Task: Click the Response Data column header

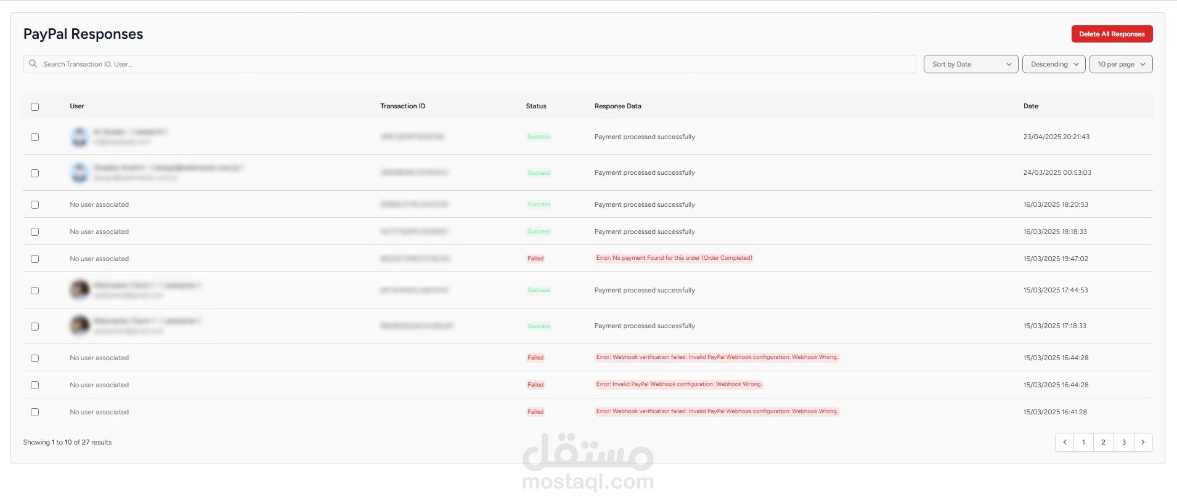Action: tap(617, 106)
